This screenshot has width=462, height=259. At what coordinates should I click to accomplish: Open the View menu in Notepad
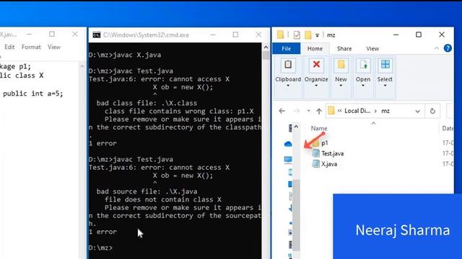coord(54,47)
